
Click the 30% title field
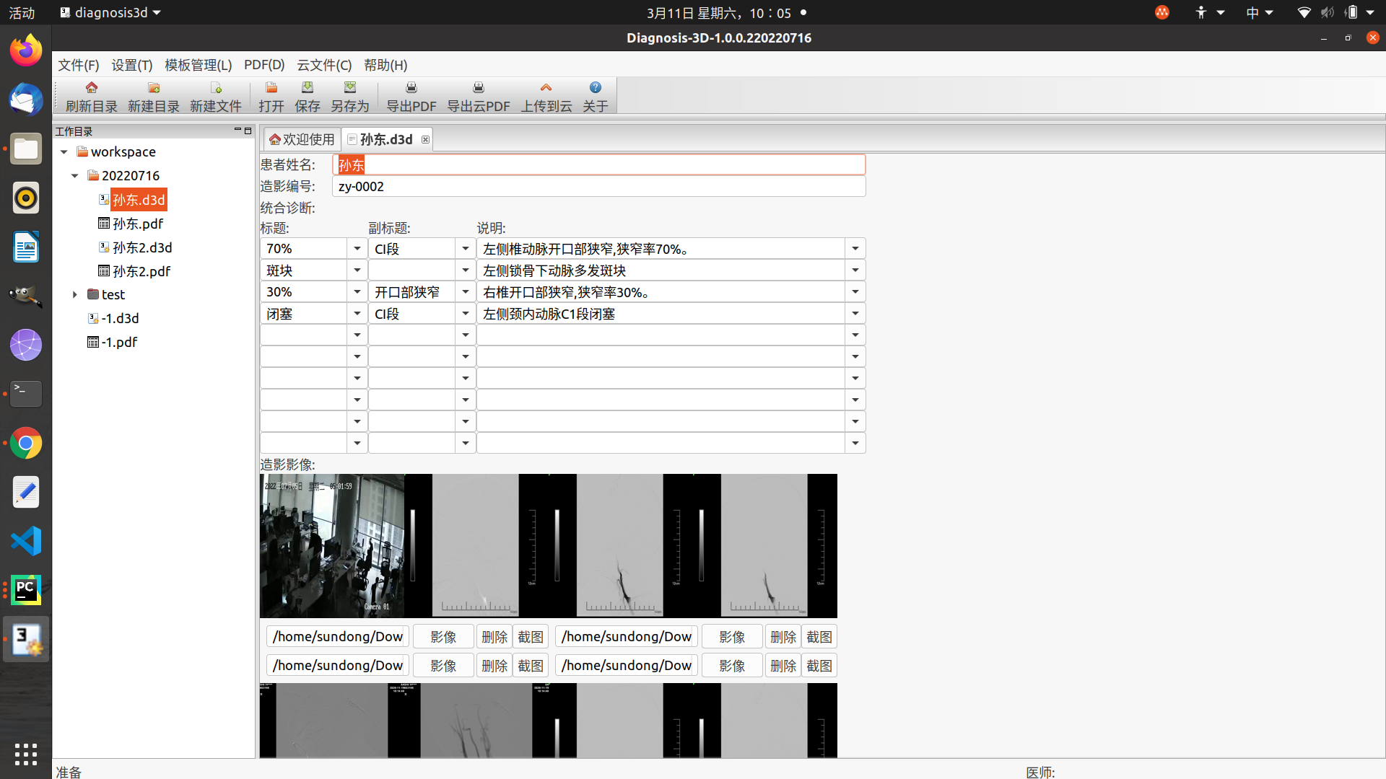tap(304, 292)
